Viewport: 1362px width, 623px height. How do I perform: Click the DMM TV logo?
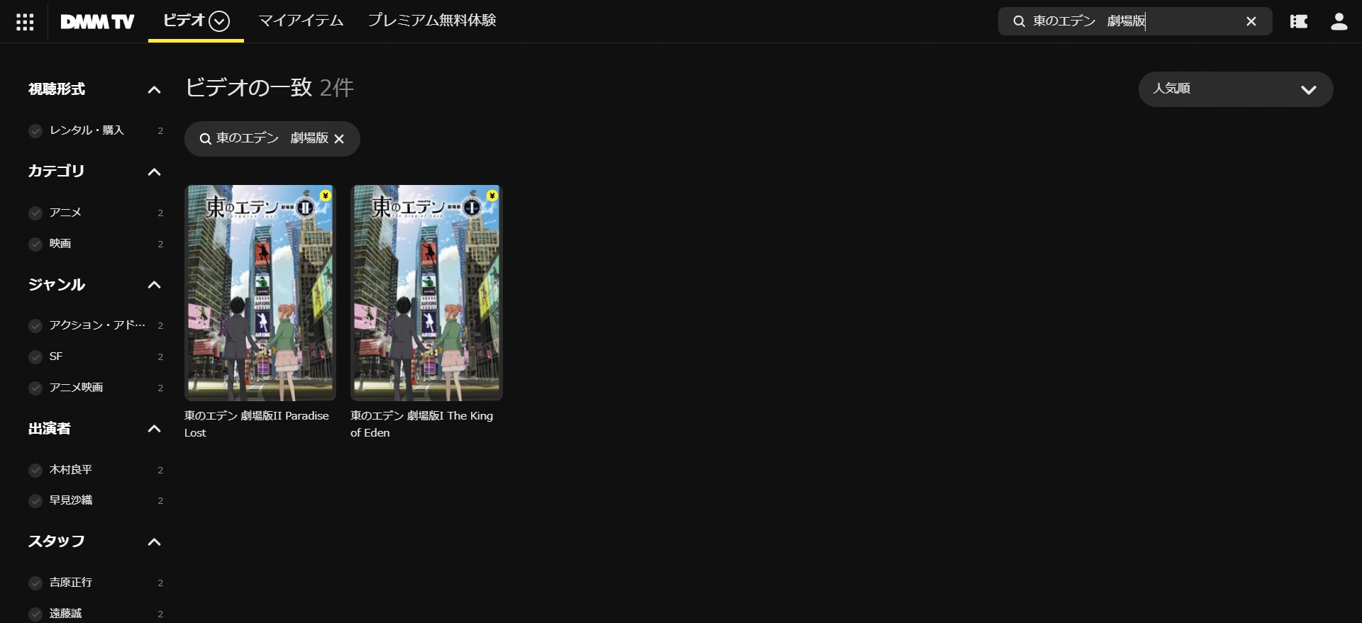click(x=97, y=22)
